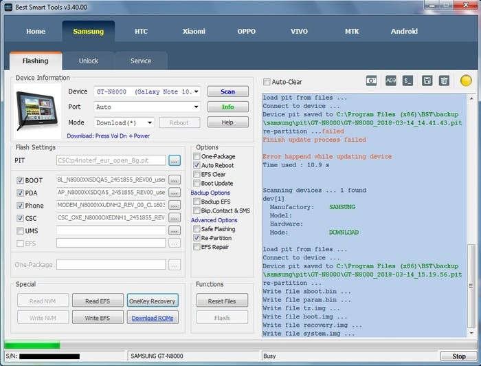The height and width of the screenshot is (366, 481).
Task: Uncheck the Phone checkbox
Action: [x=20, y=206]
